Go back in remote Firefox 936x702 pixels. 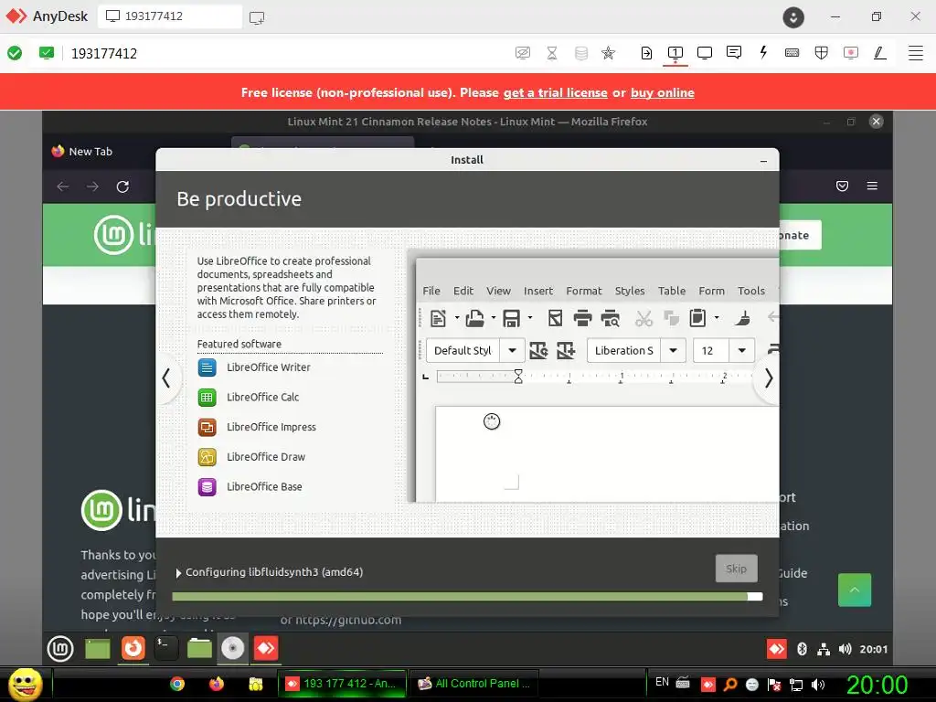tap(63, 186)
